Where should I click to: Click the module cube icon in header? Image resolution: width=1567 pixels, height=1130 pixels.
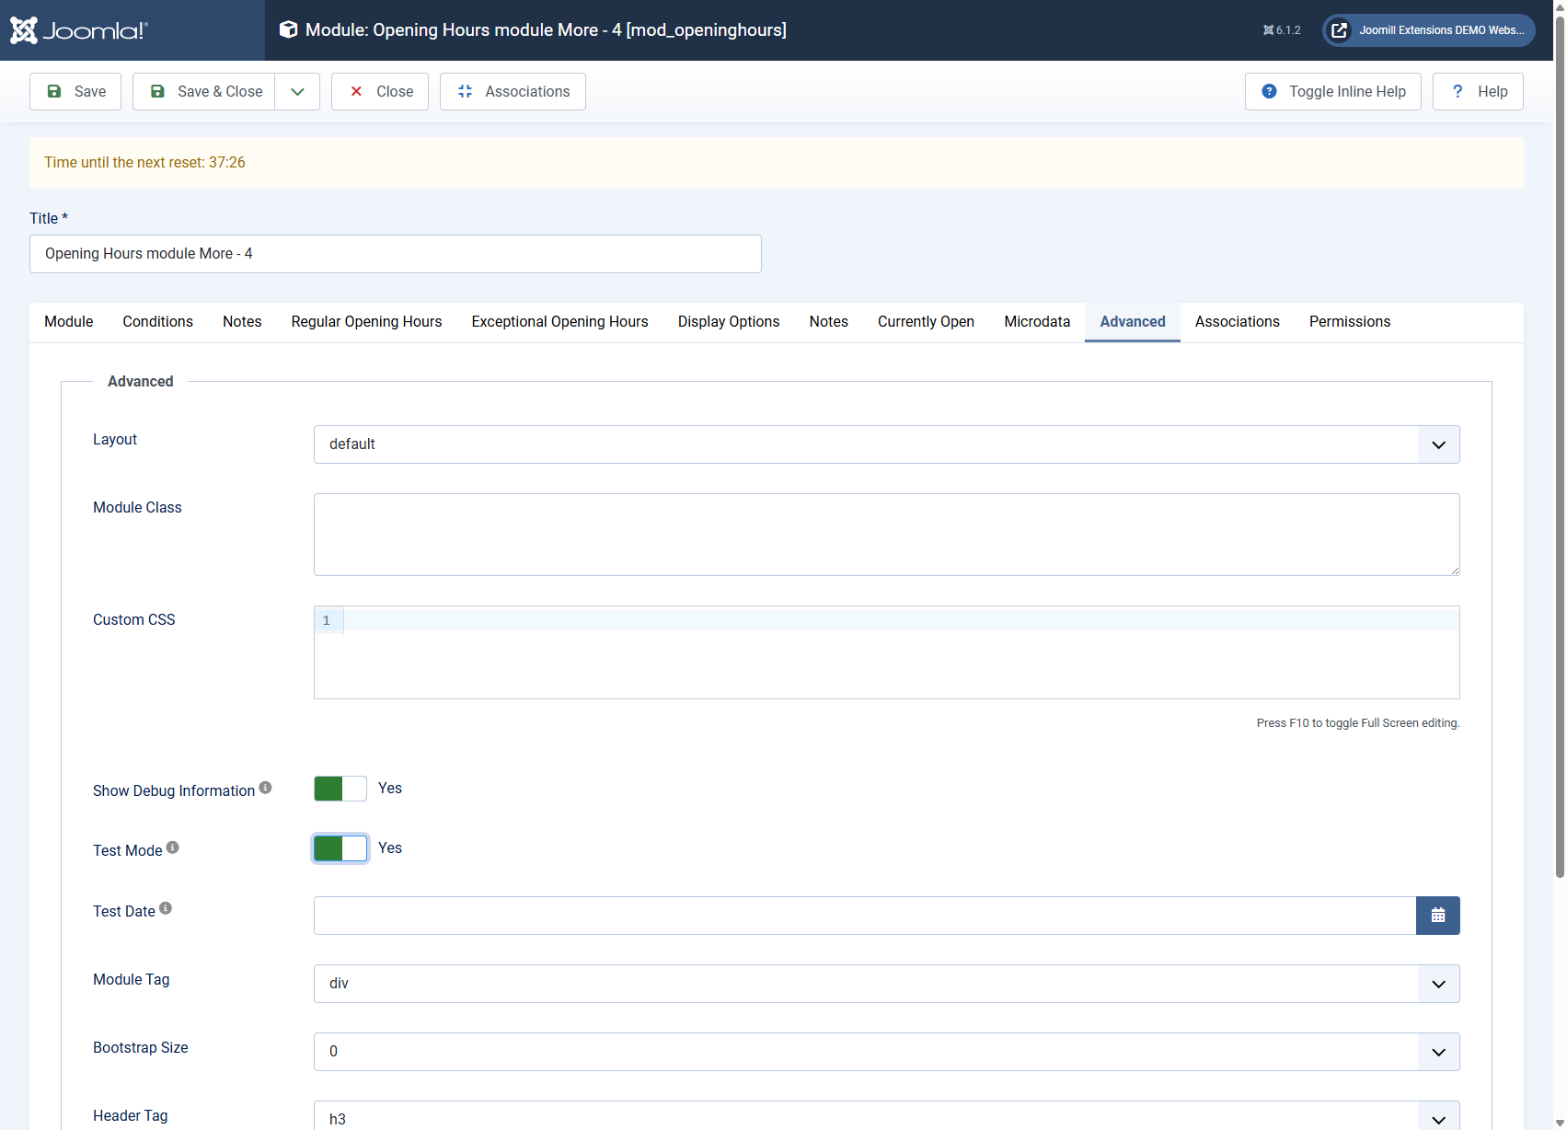point(288,29)
